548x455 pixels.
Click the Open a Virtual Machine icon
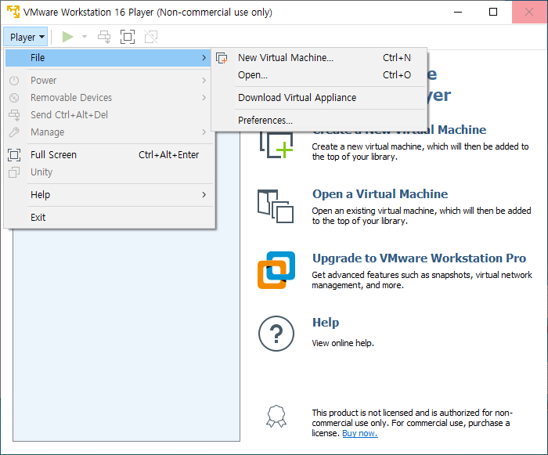(x=276, y=206)
